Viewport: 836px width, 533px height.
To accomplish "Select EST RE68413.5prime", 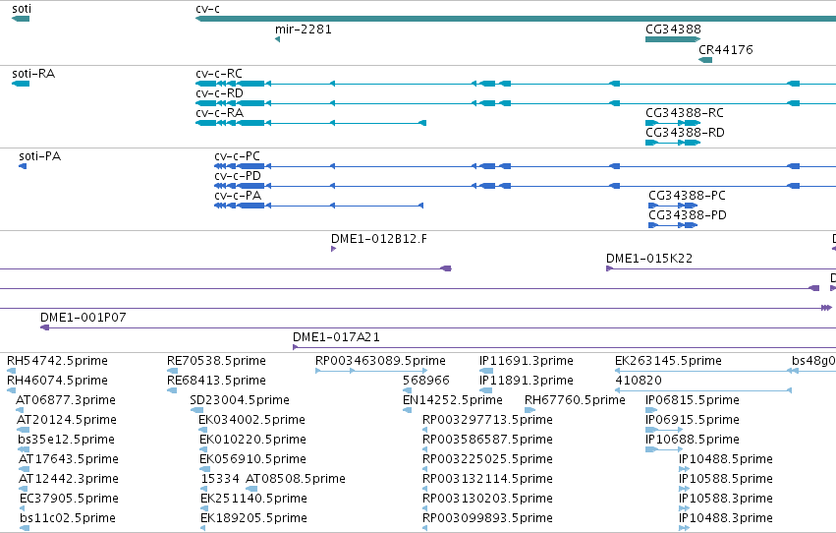I will (216, 381).
